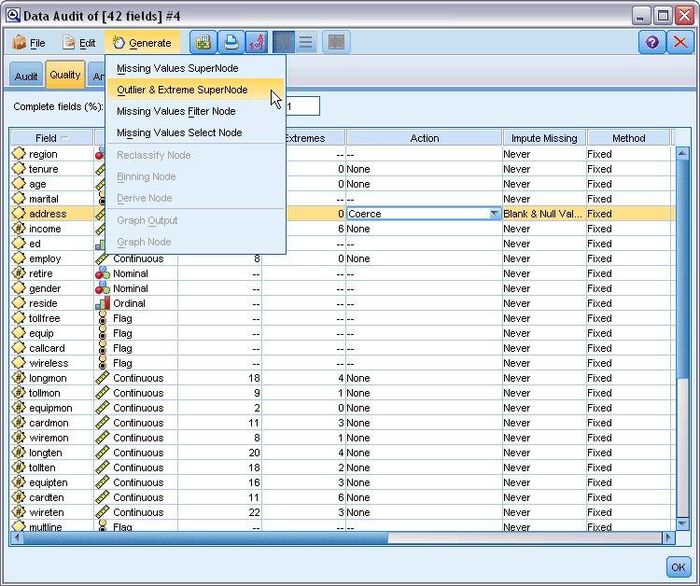The image size is (700, 586).
Task: Click the vertical scrollbar down arrow
Action: (681, 524)
